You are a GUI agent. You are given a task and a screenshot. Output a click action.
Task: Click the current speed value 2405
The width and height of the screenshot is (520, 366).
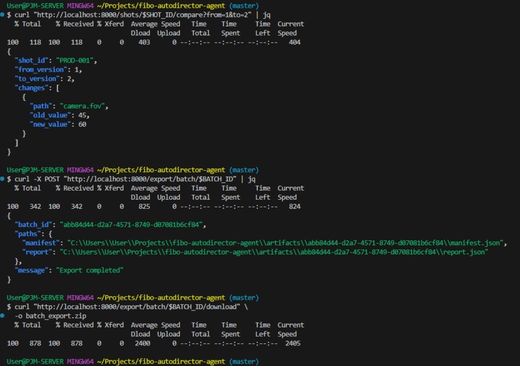(x=293, y=343)
